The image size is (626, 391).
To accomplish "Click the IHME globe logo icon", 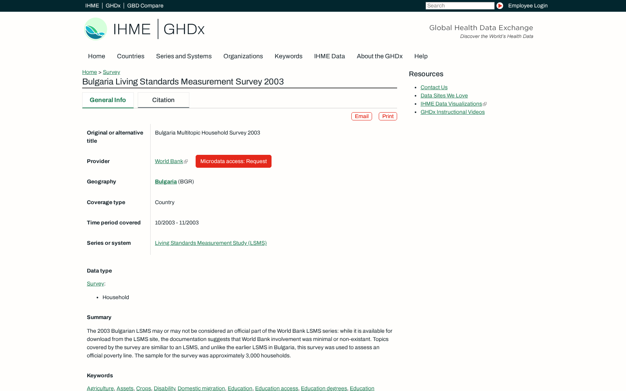I will tap(96, 29).
